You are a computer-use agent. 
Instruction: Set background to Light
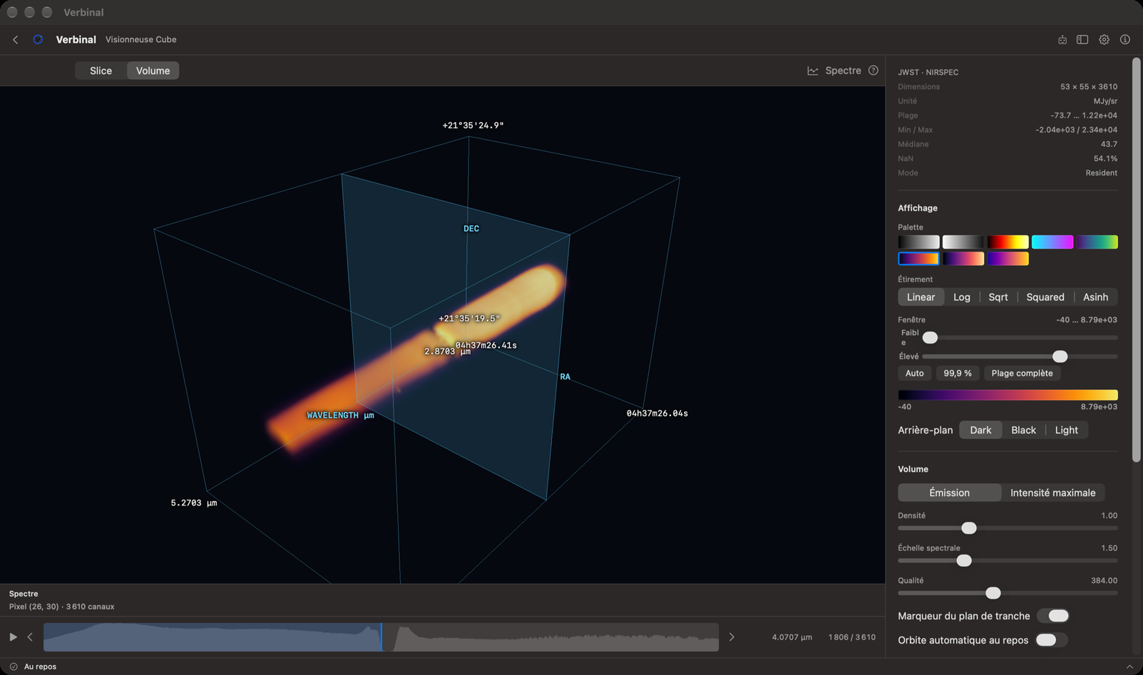point(1066,431)
